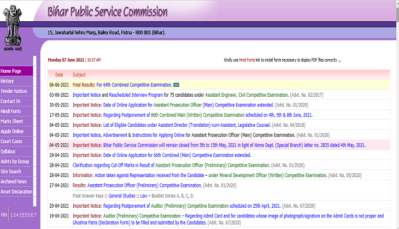
Task: Open postponement of 66th Combined Main notice
Action: (208, 115)
